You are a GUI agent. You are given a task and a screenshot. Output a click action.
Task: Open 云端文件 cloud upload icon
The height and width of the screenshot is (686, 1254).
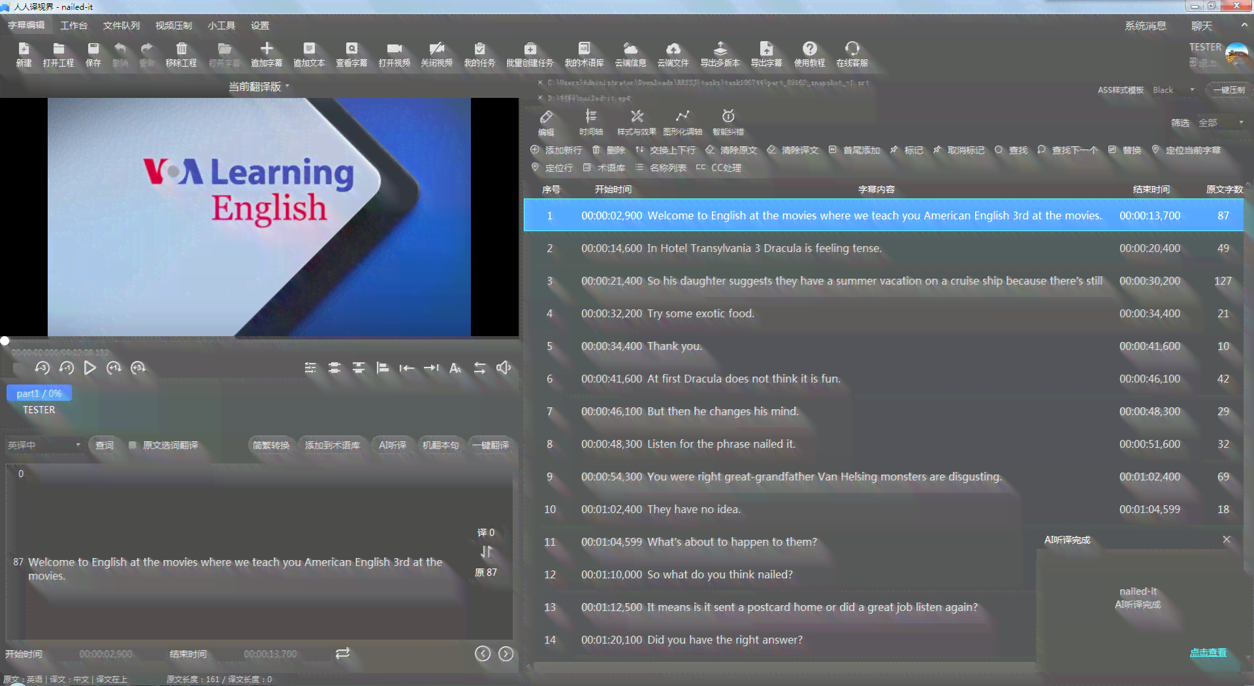673,54
